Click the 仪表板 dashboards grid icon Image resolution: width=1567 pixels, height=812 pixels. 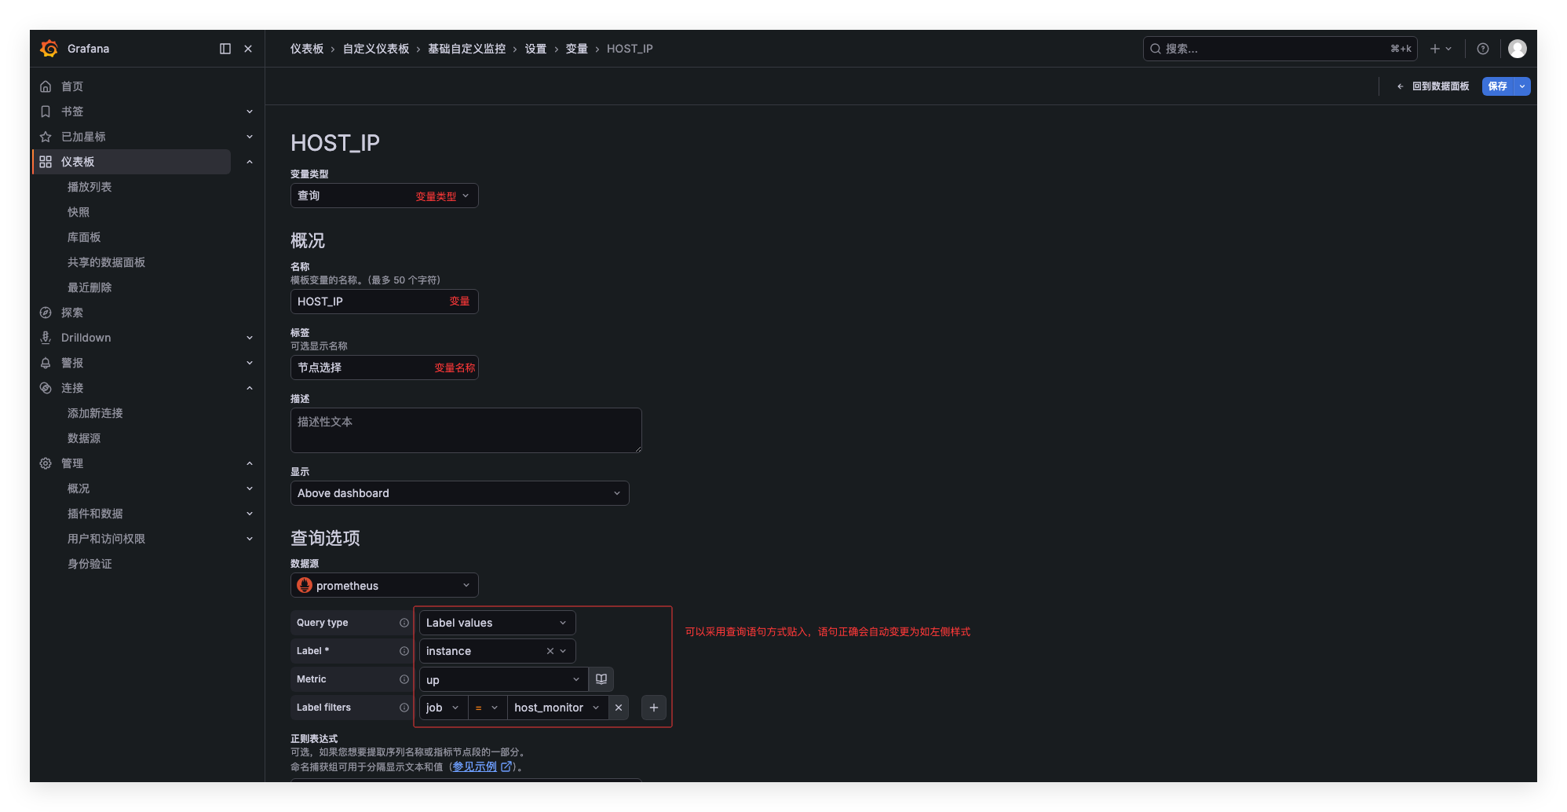pos(46,162)
